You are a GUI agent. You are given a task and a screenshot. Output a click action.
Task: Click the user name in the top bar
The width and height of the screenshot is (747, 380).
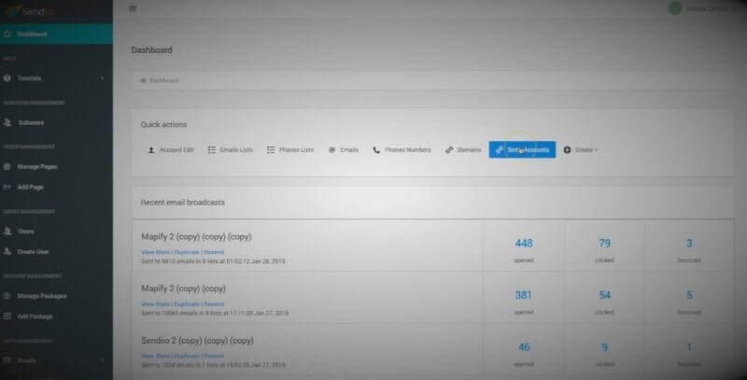pos(707,8)
